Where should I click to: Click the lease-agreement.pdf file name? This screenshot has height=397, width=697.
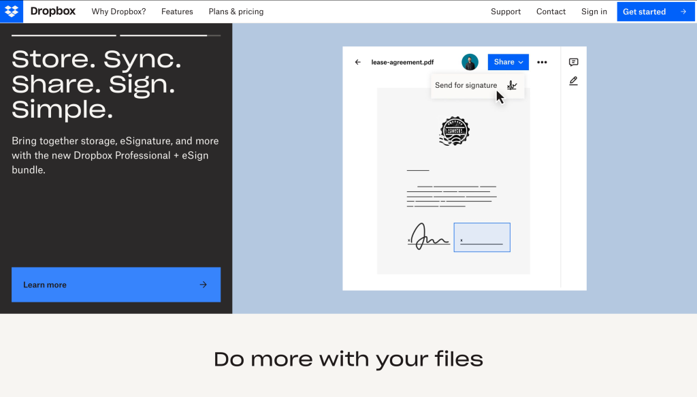tap(402, 62)
